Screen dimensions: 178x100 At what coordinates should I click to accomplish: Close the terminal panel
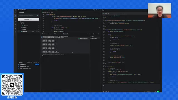tap(98, 34)
